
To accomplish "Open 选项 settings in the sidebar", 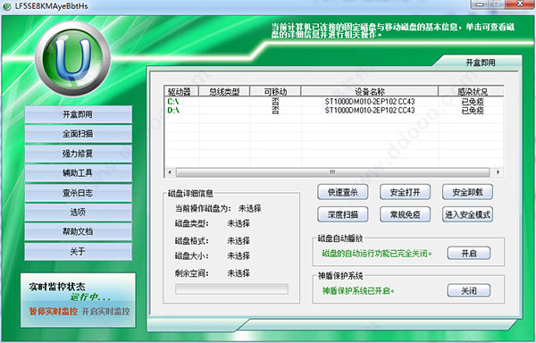I will [x=78, y=213].
